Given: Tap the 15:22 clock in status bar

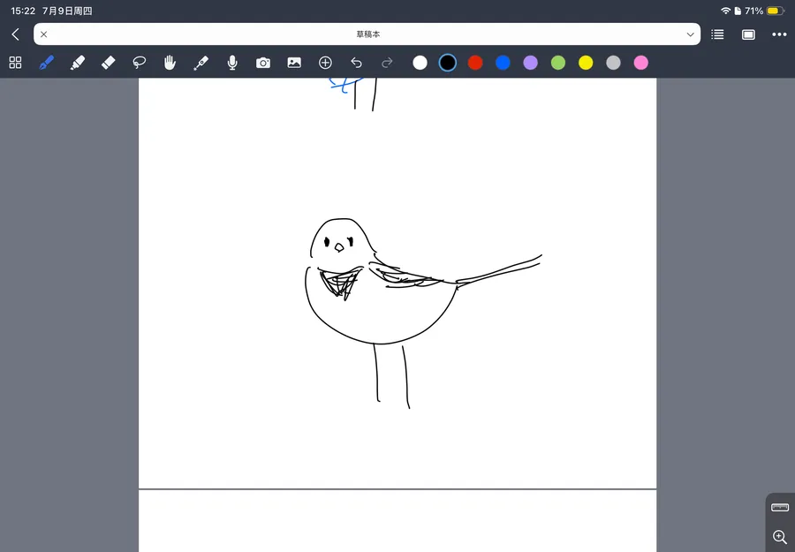Looking at the screenshot, I should 23,11.
